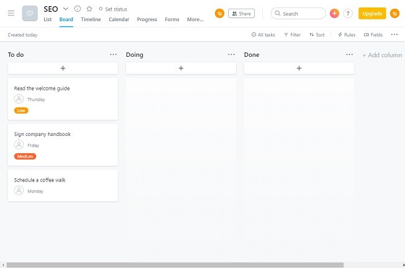The image size is (405, 268).
Task: Switch to the List tab
Action: (47, 19)
